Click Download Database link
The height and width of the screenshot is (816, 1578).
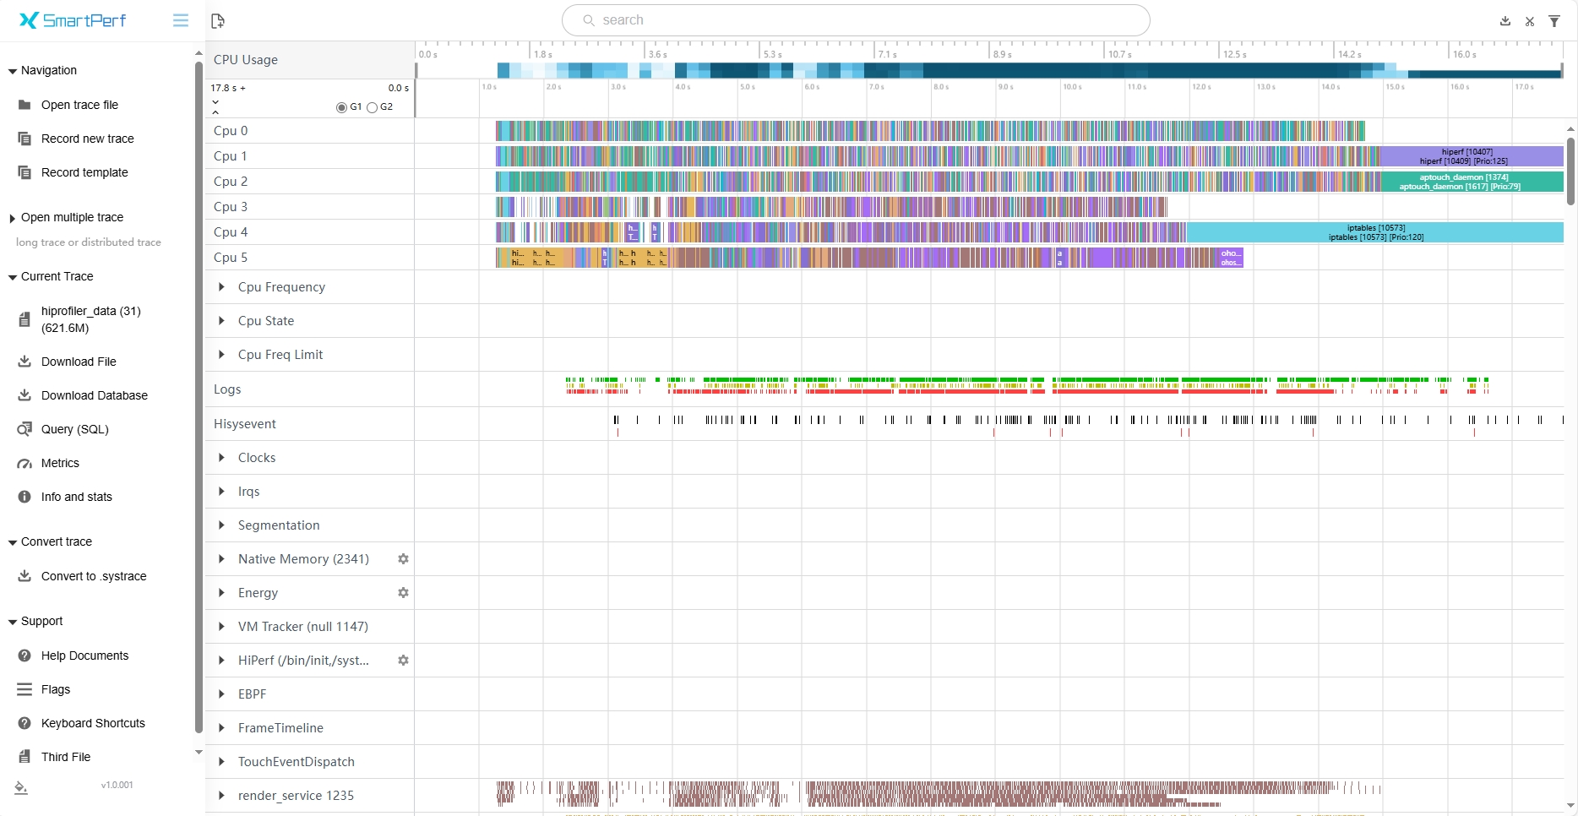pyautogui.click(x=94, y=395)
